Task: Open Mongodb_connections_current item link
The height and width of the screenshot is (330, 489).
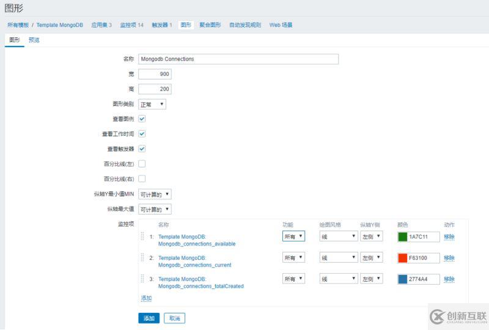Action: tap(194, 262)
